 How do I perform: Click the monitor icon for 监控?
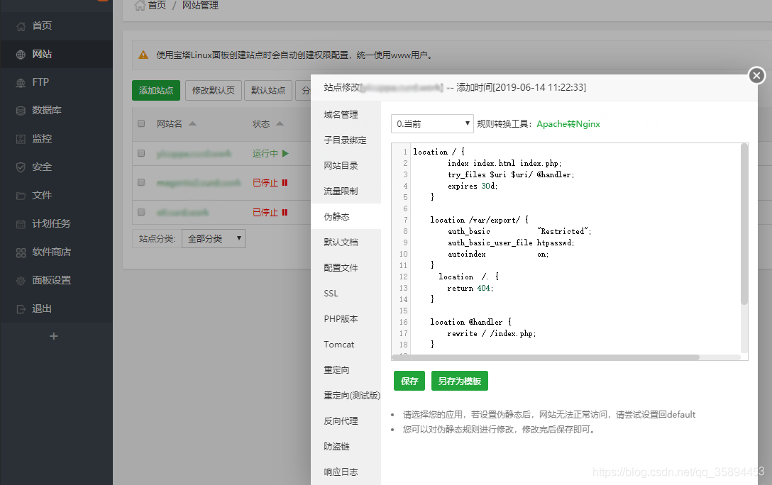pyautogui.click(x=21, y=139)
